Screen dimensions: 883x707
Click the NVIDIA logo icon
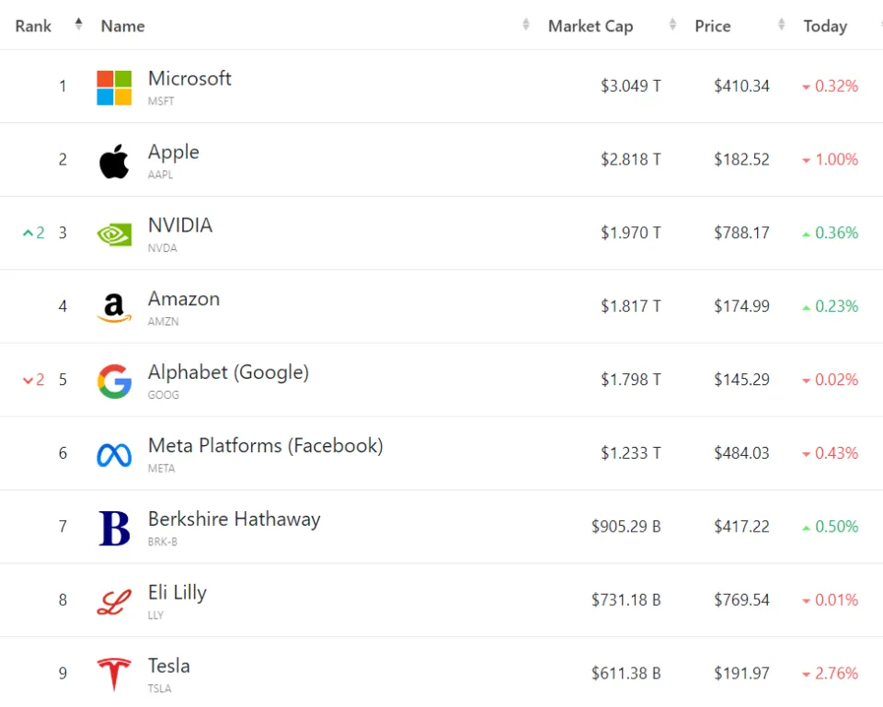[114, 234]
